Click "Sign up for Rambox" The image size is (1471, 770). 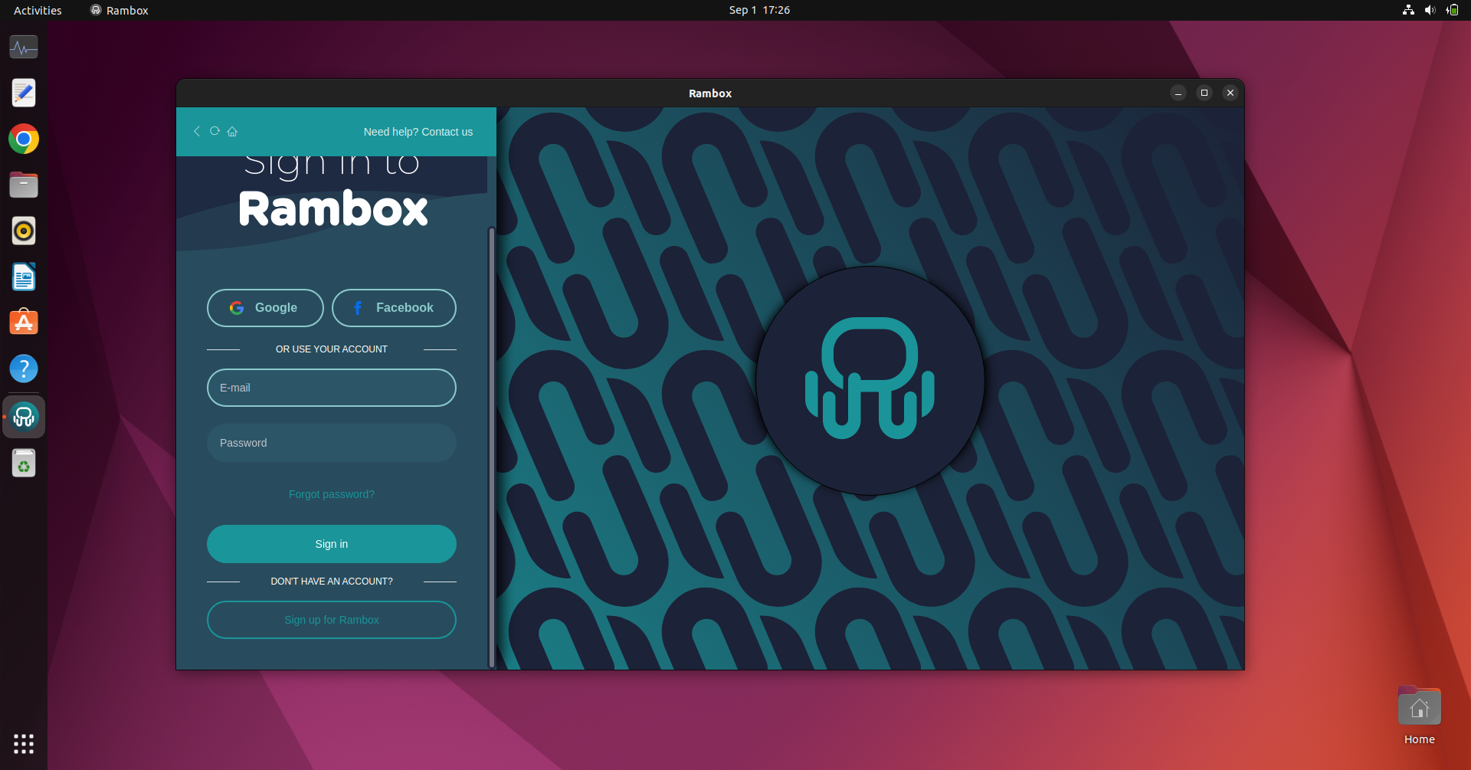[331, 620]
